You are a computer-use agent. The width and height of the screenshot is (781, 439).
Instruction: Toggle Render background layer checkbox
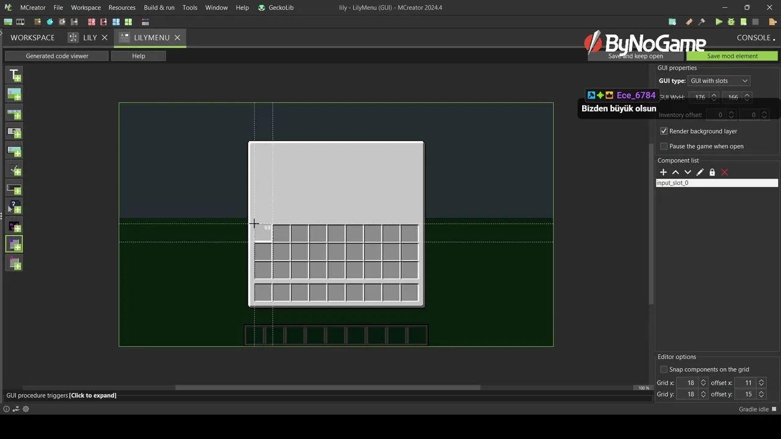(x=664, y=131)
